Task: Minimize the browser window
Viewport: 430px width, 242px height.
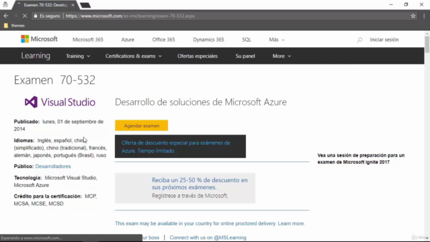Action: pyautogui.click(x=391, y=5)
